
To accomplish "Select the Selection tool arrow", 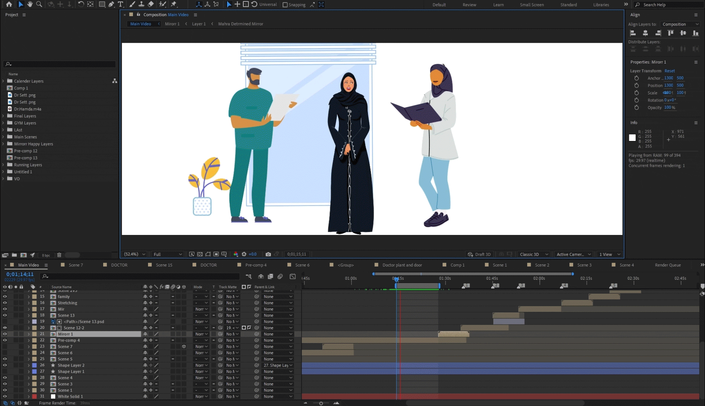I will click(21, 4).
